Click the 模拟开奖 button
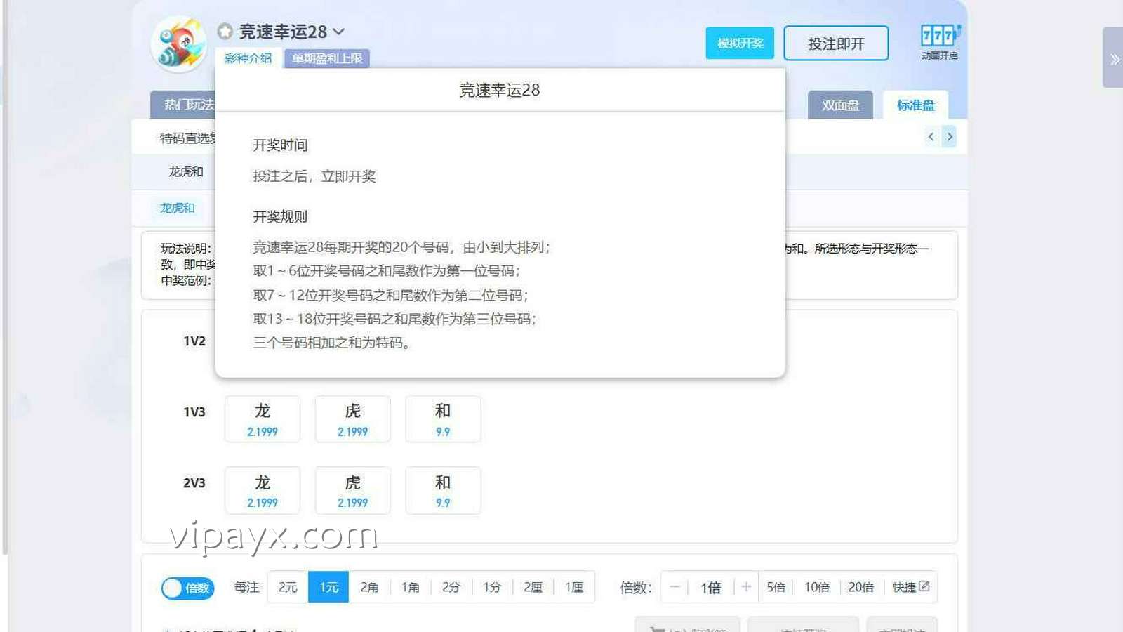 (740, 43)
